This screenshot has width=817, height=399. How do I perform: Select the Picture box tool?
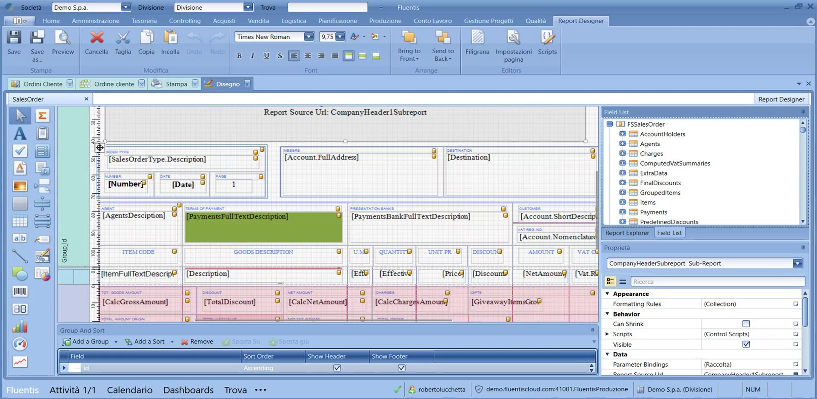coord(20,186)
